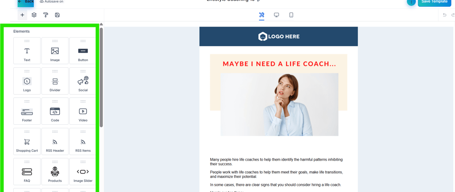Select the RSS Items element
This screenshot has height=192, width=455.
83,142
